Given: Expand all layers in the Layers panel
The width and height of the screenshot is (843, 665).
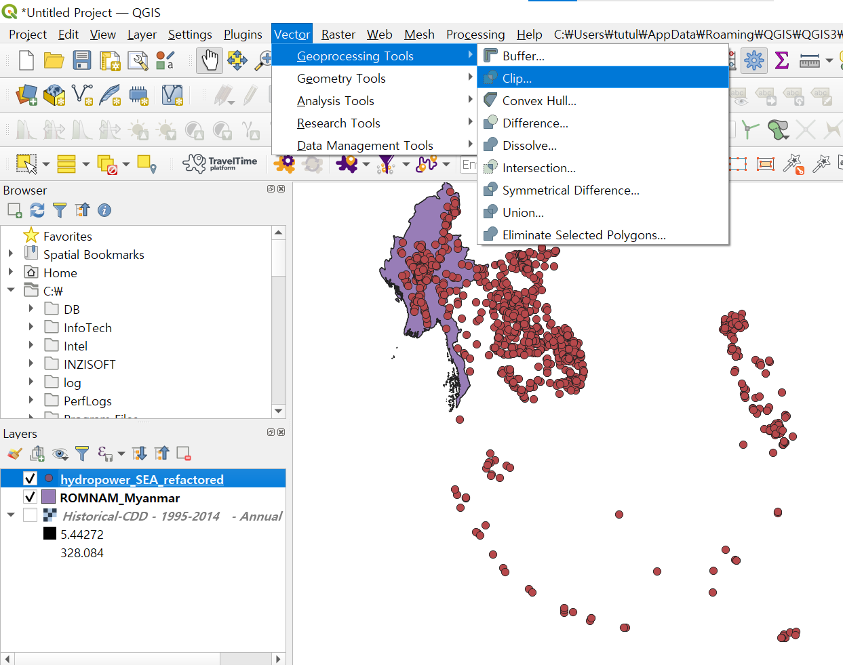Looking at the screenshot, I should pyautogui.click(x=139, y=454).
